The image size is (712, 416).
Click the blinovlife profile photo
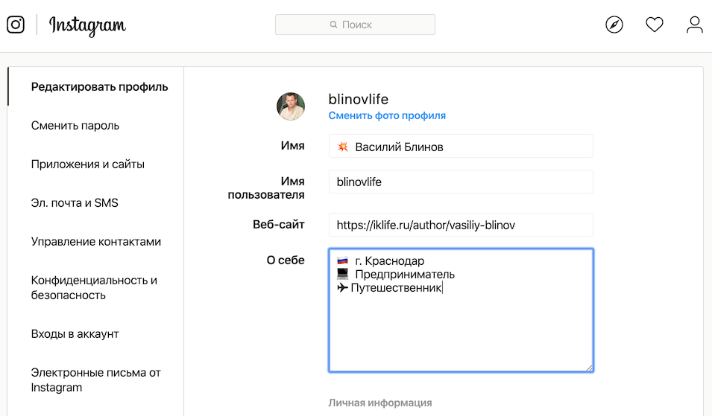[291, 106]
